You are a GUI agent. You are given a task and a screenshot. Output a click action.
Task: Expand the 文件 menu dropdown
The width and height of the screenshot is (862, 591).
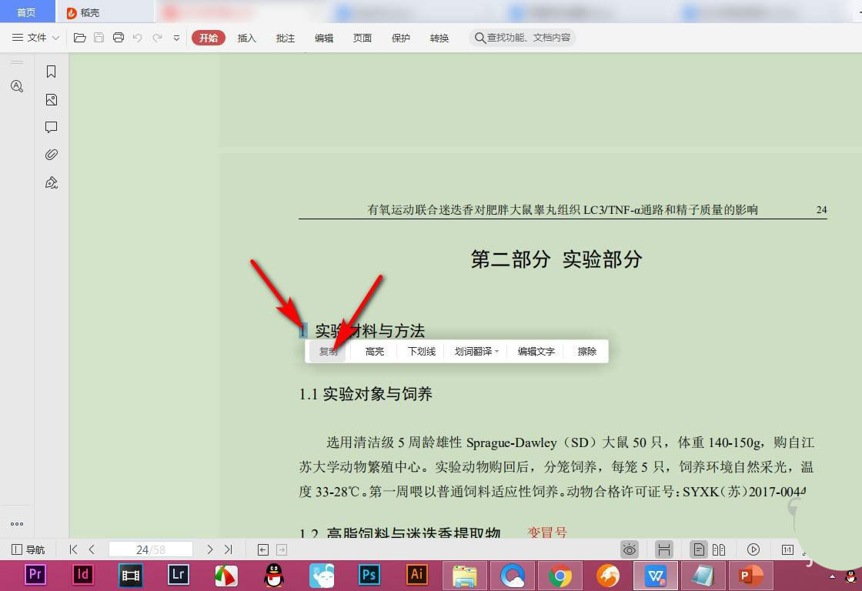(36, 38)
